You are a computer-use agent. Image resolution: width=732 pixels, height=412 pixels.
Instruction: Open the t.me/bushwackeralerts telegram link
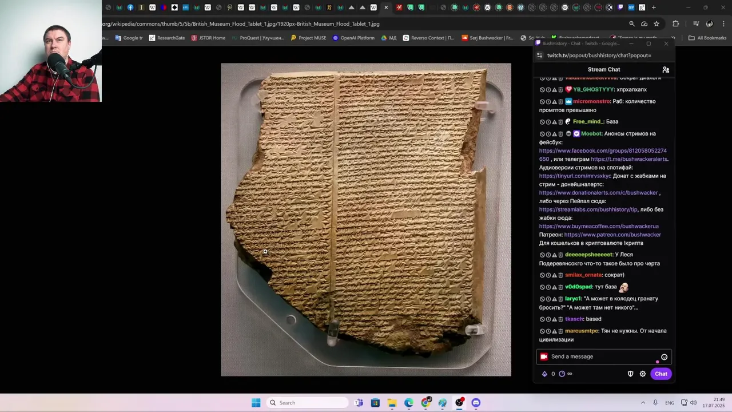pos(629,159)
